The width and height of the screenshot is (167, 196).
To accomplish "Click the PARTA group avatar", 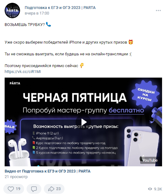I will 12,11.
